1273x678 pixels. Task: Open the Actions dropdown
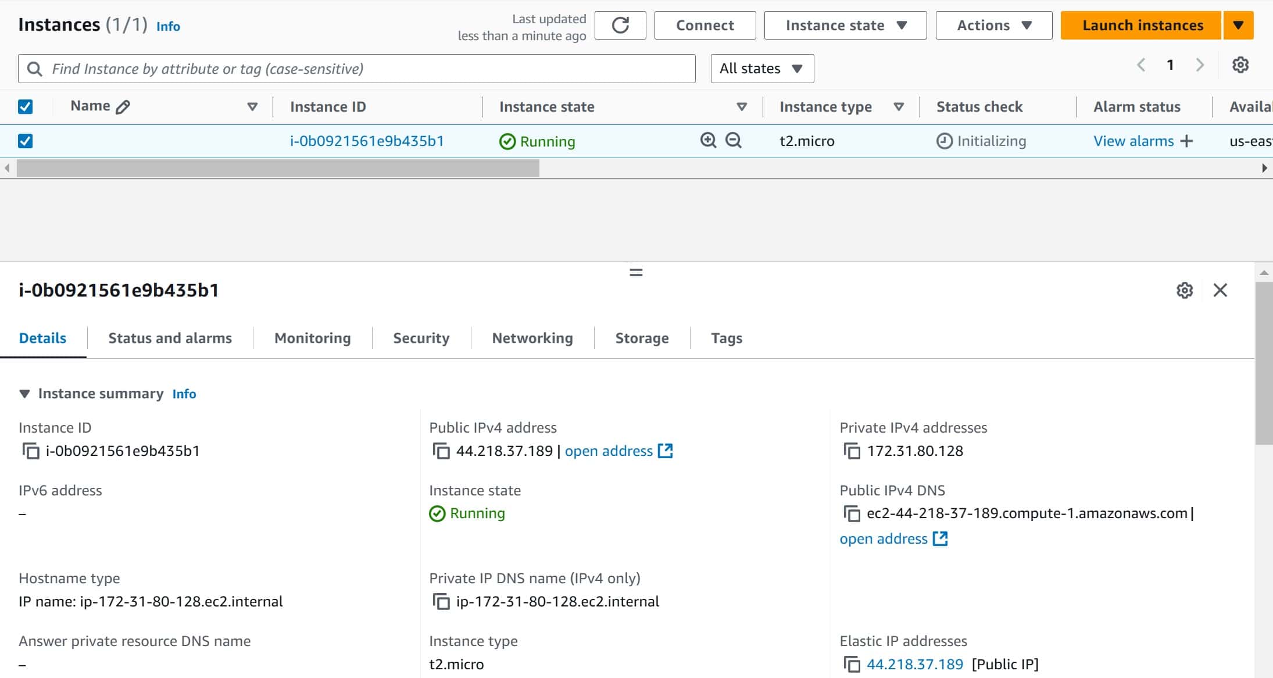point(992,25)
